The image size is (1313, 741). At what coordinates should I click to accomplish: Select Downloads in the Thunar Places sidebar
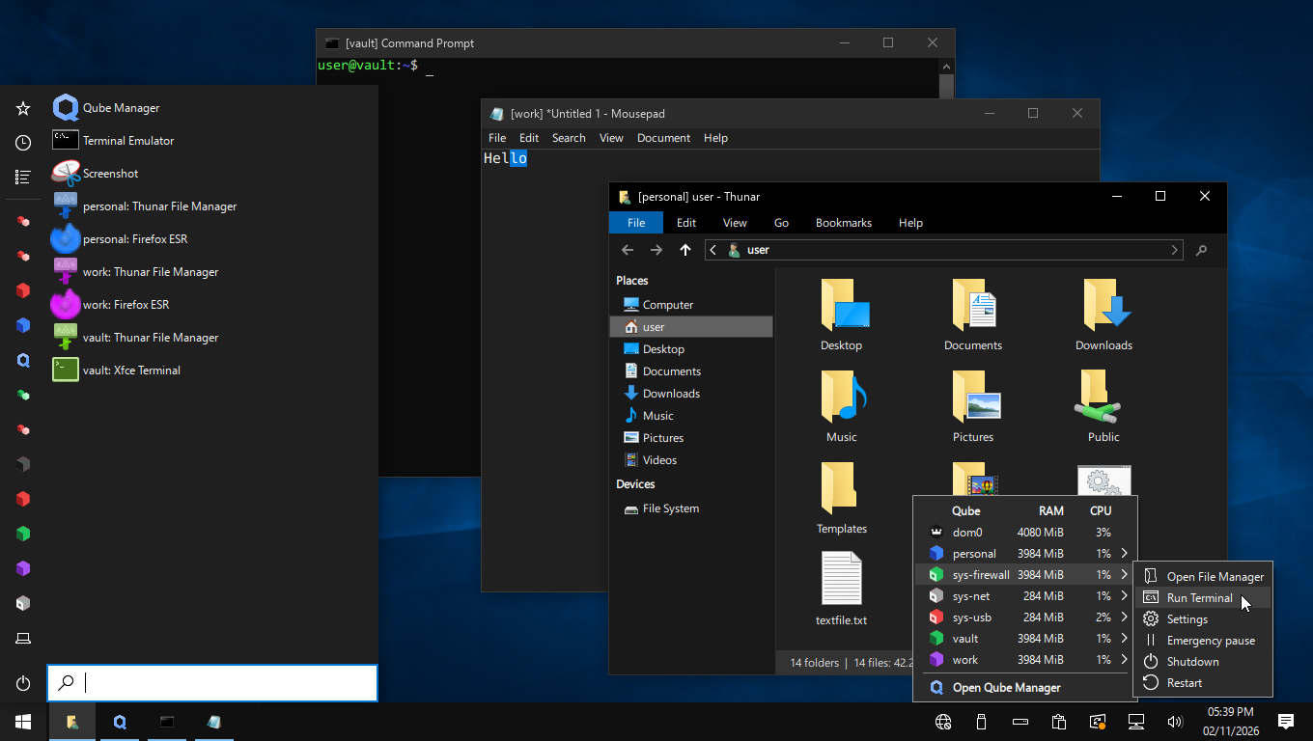671,394
